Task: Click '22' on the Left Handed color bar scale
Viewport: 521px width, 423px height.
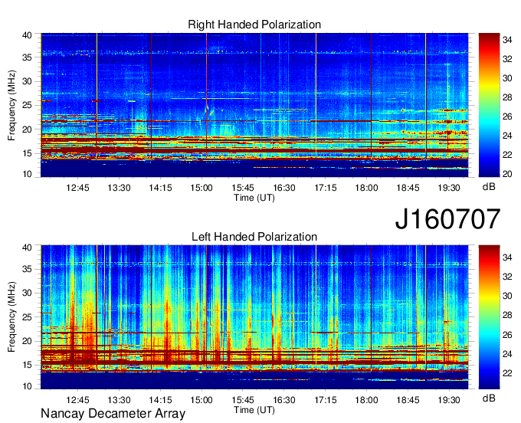Action: pyautogui.click(x=507, y=373)
